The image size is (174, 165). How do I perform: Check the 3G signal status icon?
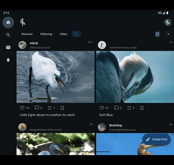tap(161, 13)
